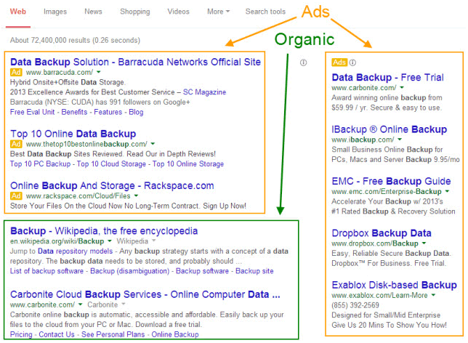Click the '(855) 392-2569' phone number
Viewport: 468px width, 343px height.
coord(355,305)
